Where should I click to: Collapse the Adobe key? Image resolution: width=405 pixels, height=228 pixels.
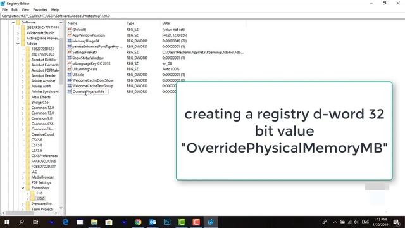[18, 44]
